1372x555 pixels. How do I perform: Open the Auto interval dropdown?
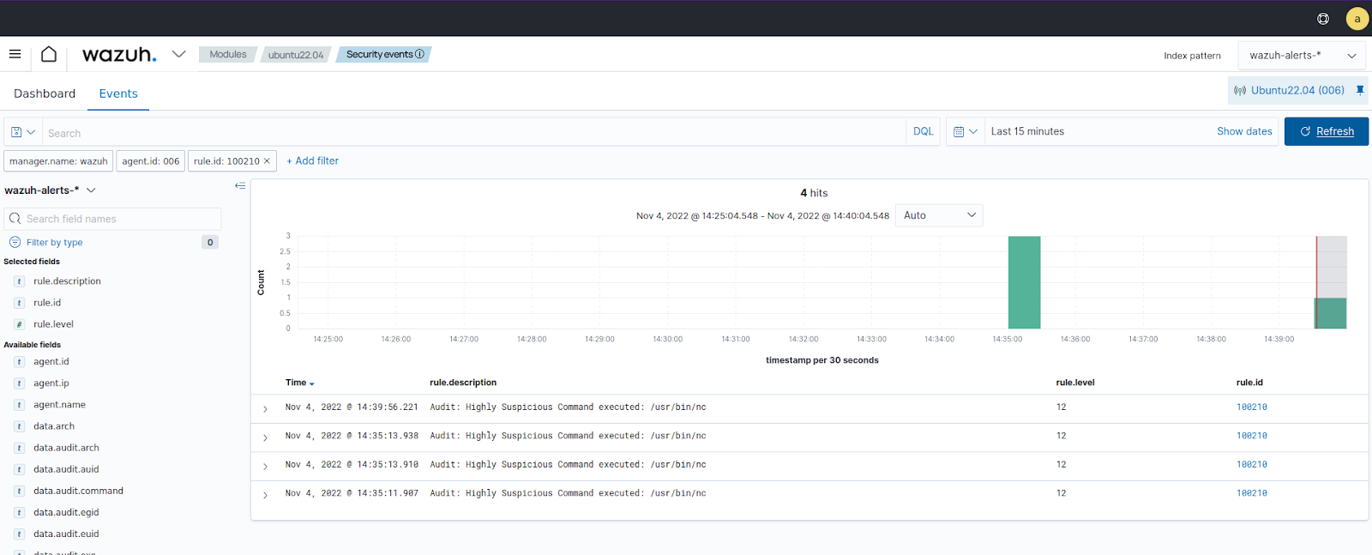939,215
